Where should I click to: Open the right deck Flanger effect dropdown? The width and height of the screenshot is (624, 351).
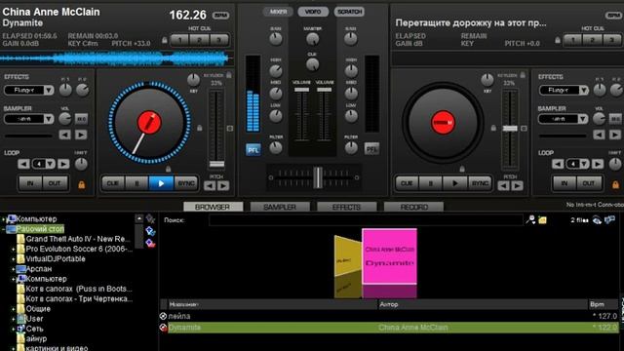(583, 91)
